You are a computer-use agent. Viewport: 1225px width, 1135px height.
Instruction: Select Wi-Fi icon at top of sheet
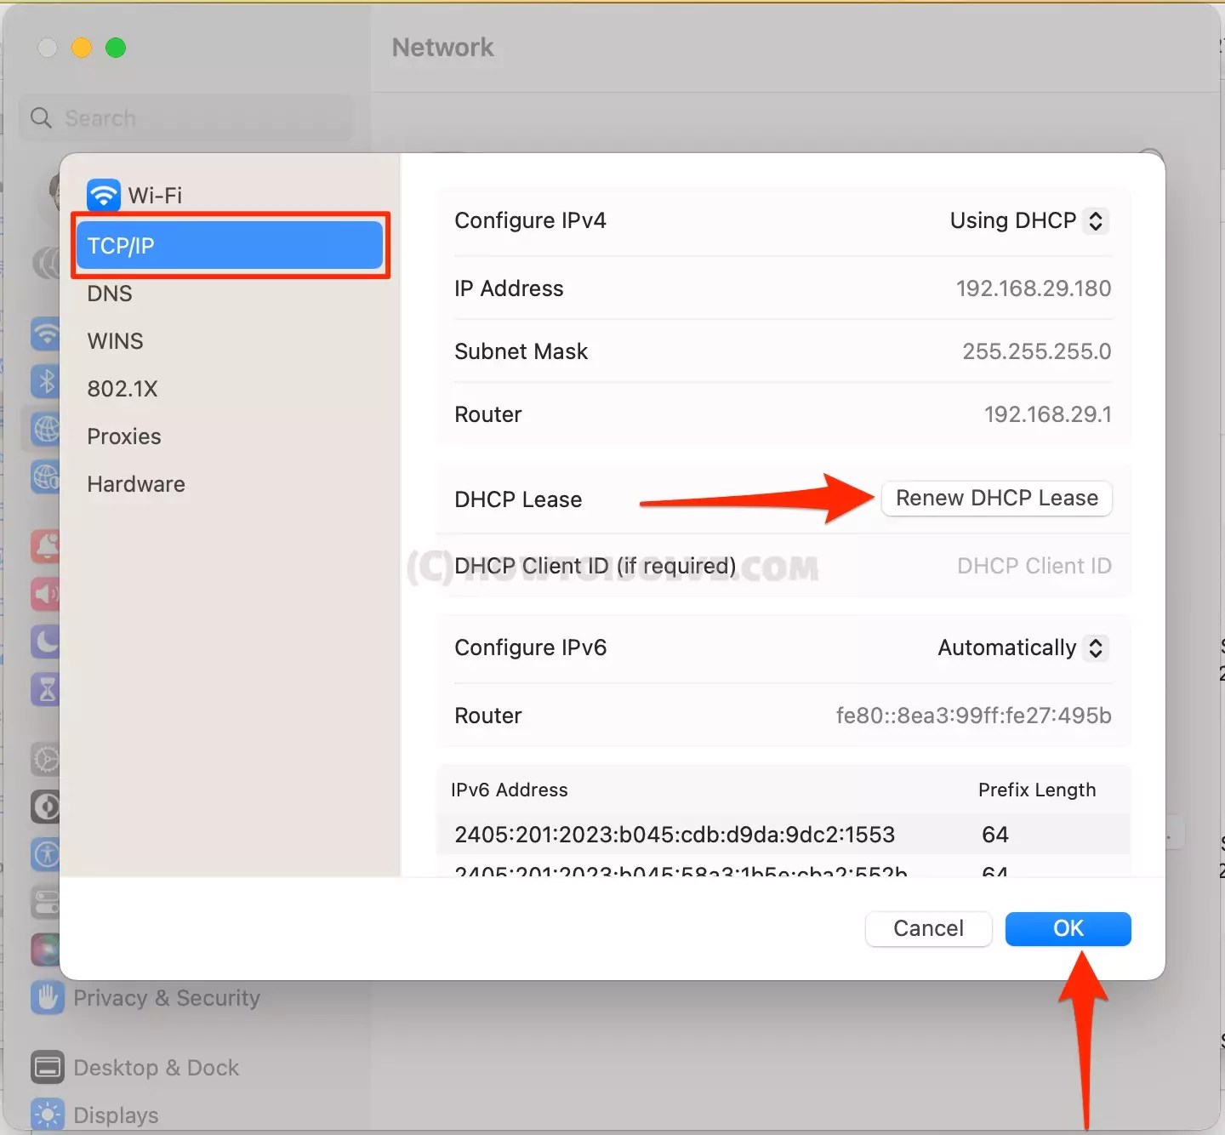click(x=103, y=194)
